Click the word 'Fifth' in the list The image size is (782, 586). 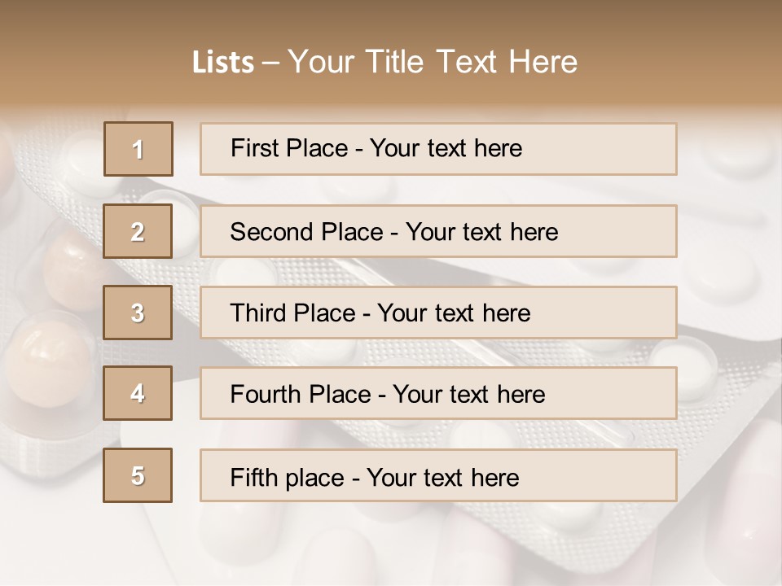254,477
